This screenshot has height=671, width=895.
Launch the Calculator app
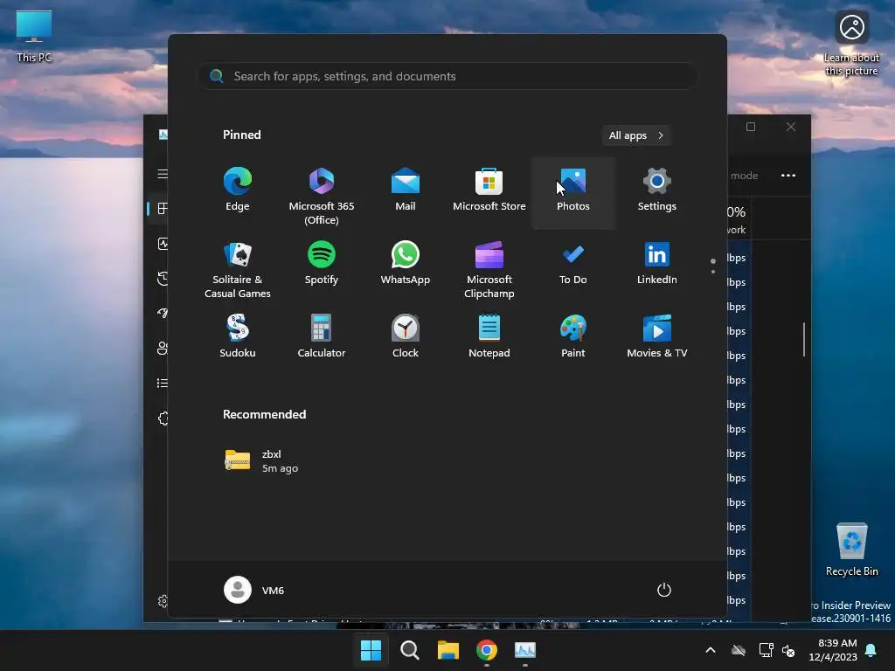click(x=322, y=336)
